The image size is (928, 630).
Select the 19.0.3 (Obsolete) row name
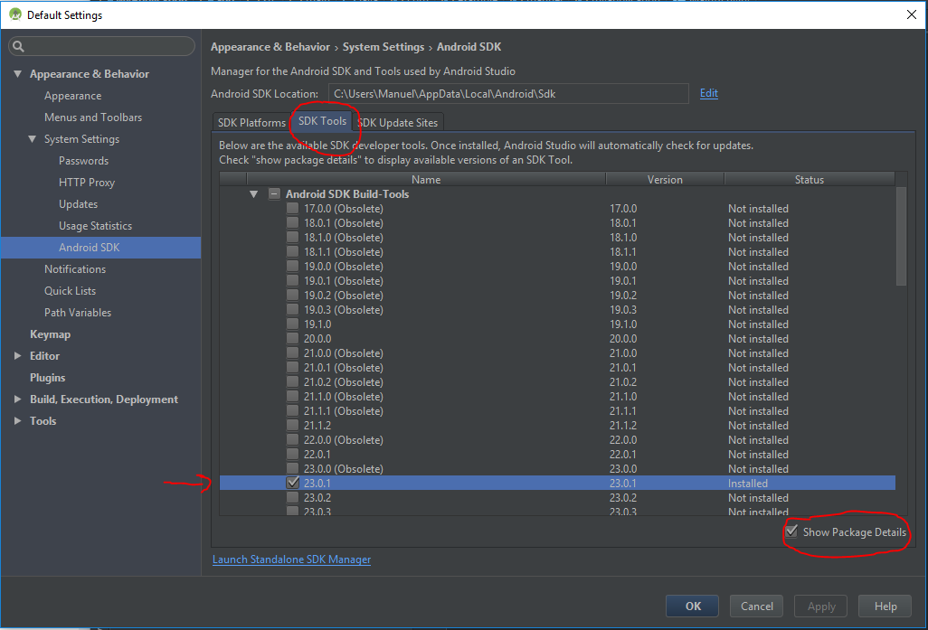[x=344, y=309]
